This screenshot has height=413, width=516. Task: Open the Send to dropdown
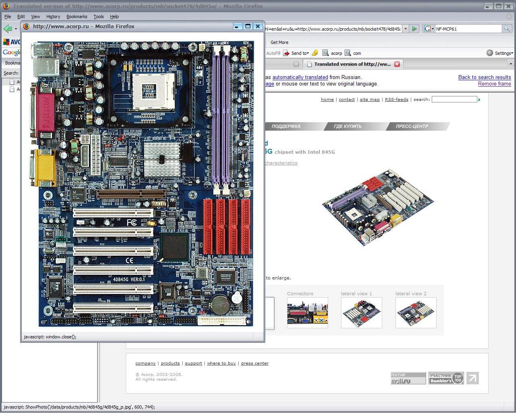[296, 53]
